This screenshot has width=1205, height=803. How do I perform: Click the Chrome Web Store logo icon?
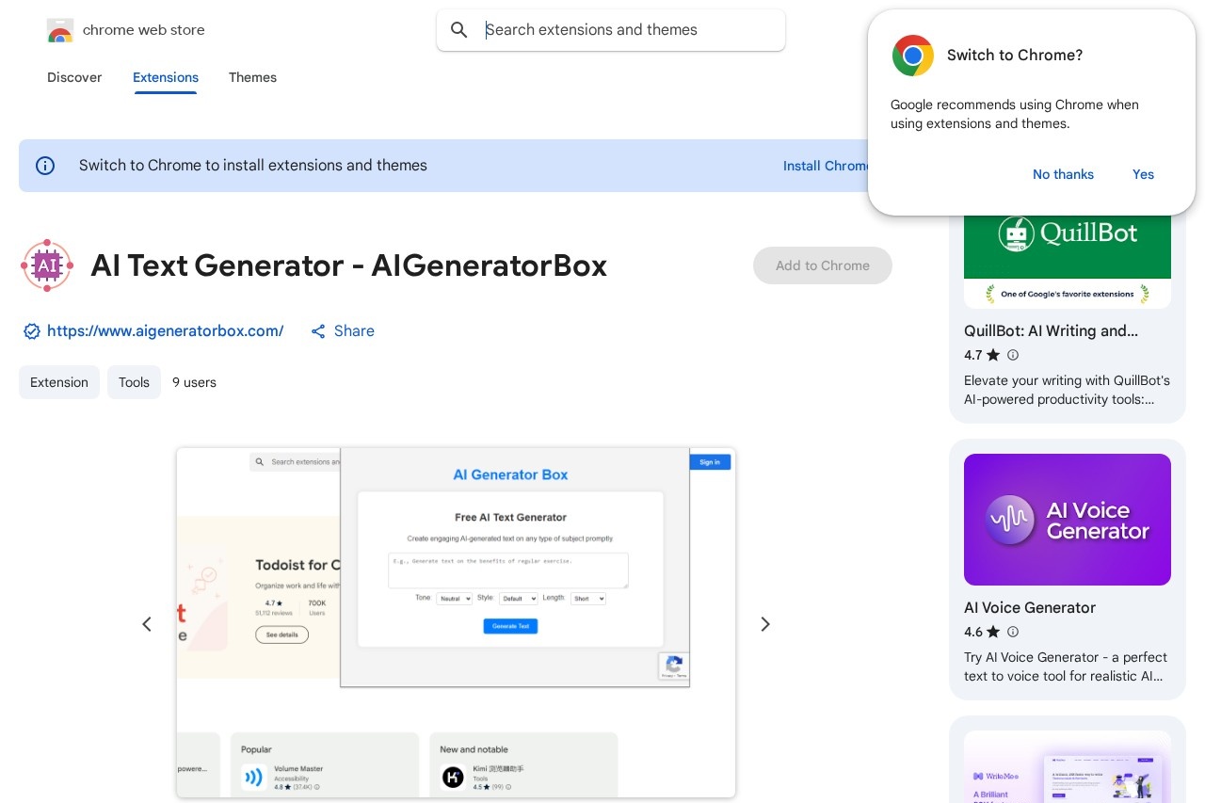[x=60, y=30]
